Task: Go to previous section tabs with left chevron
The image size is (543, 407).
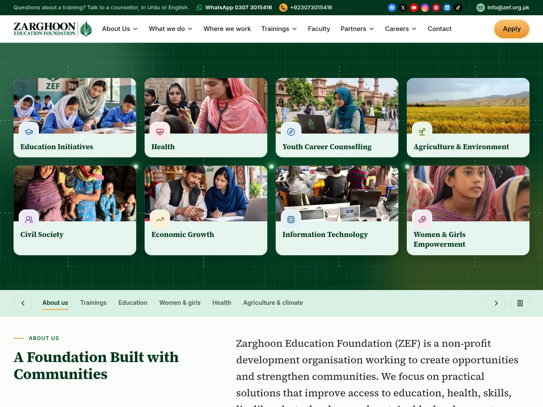Action: [x=23, y=303]
